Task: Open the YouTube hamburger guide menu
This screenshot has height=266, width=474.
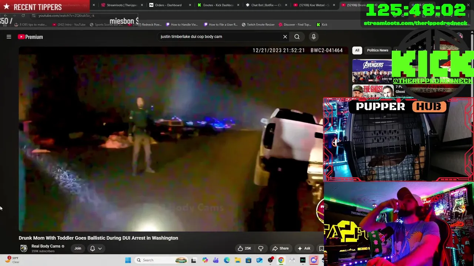Action: point(9,37)
